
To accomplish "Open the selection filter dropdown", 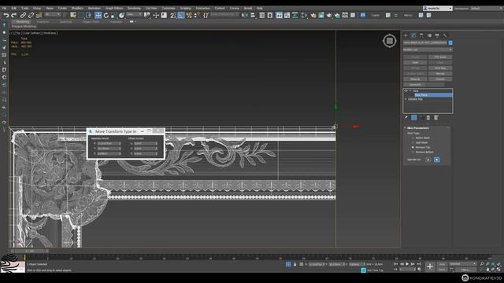I will 53,15.
